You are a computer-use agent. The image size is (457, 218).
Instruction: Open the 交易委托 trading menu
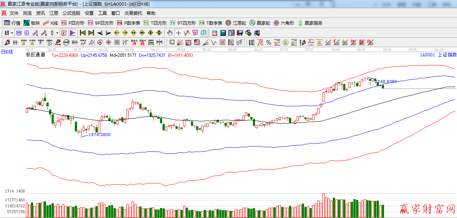[133, 13]
